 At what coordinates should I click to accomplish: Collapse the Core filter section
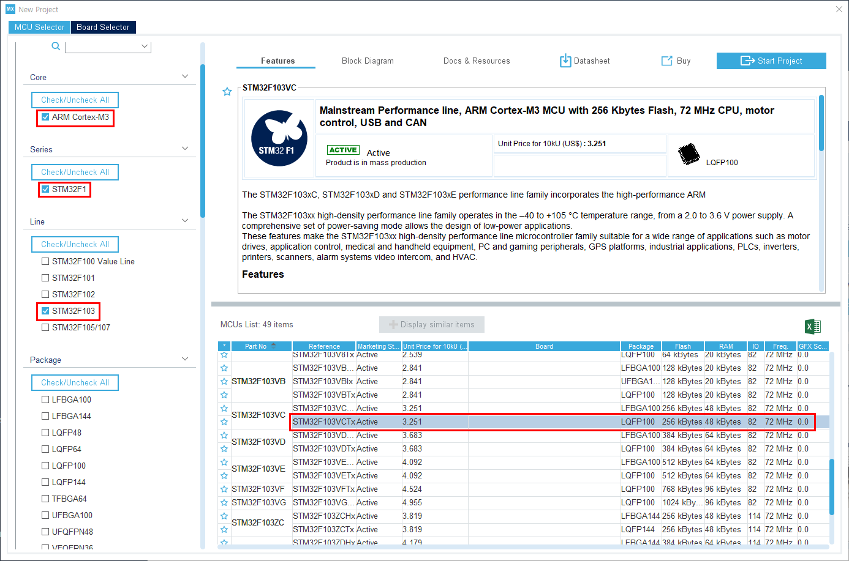pyautogui.click(x=185, y=76)
